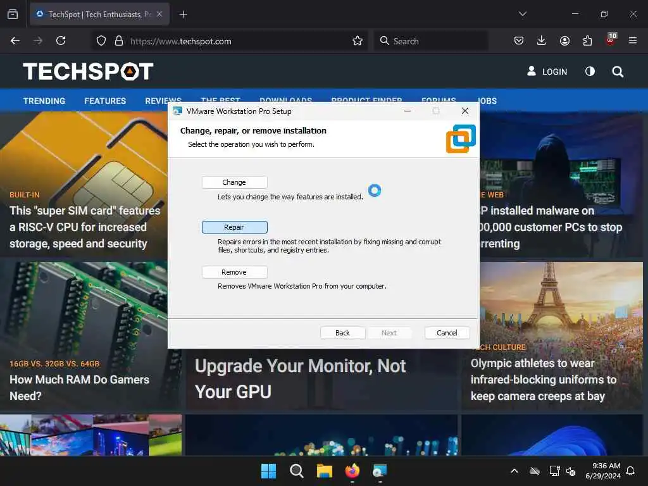Image resolution: width=648 pixels, height=486 pixels.
Task: Open the Firefox hamburger application menu
Action: click(633, 40)
